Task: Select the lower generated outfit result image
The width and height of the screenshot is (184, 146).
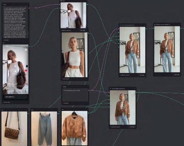Action: pyautogui.click(x=123, y=108)
